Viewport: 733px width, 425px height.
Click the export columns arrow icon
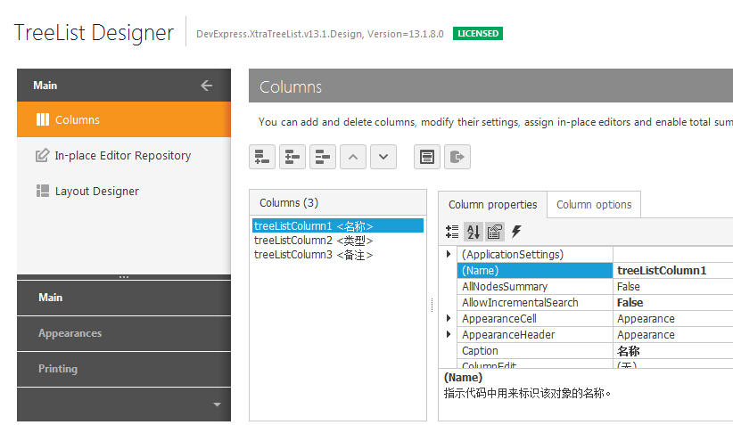point(457,157)
